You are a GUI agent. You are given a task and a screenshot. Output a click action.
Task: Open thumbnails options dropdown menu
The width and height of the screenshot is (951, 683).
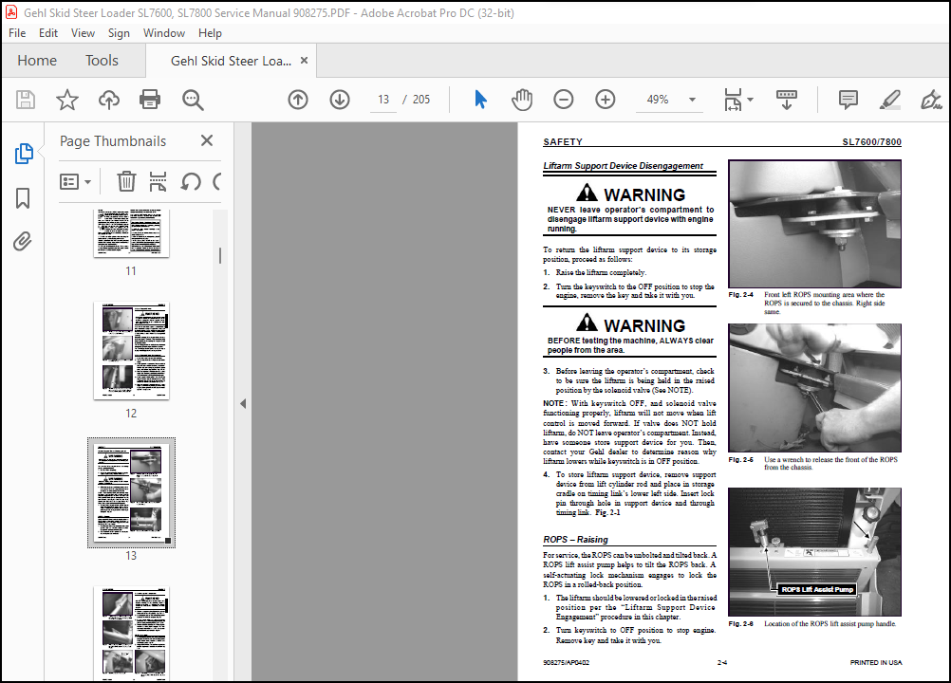point(75,181)
